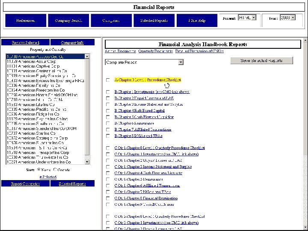
Task: Select American Standard Ins Co Of OH
Action: click(x=46, y=128)
